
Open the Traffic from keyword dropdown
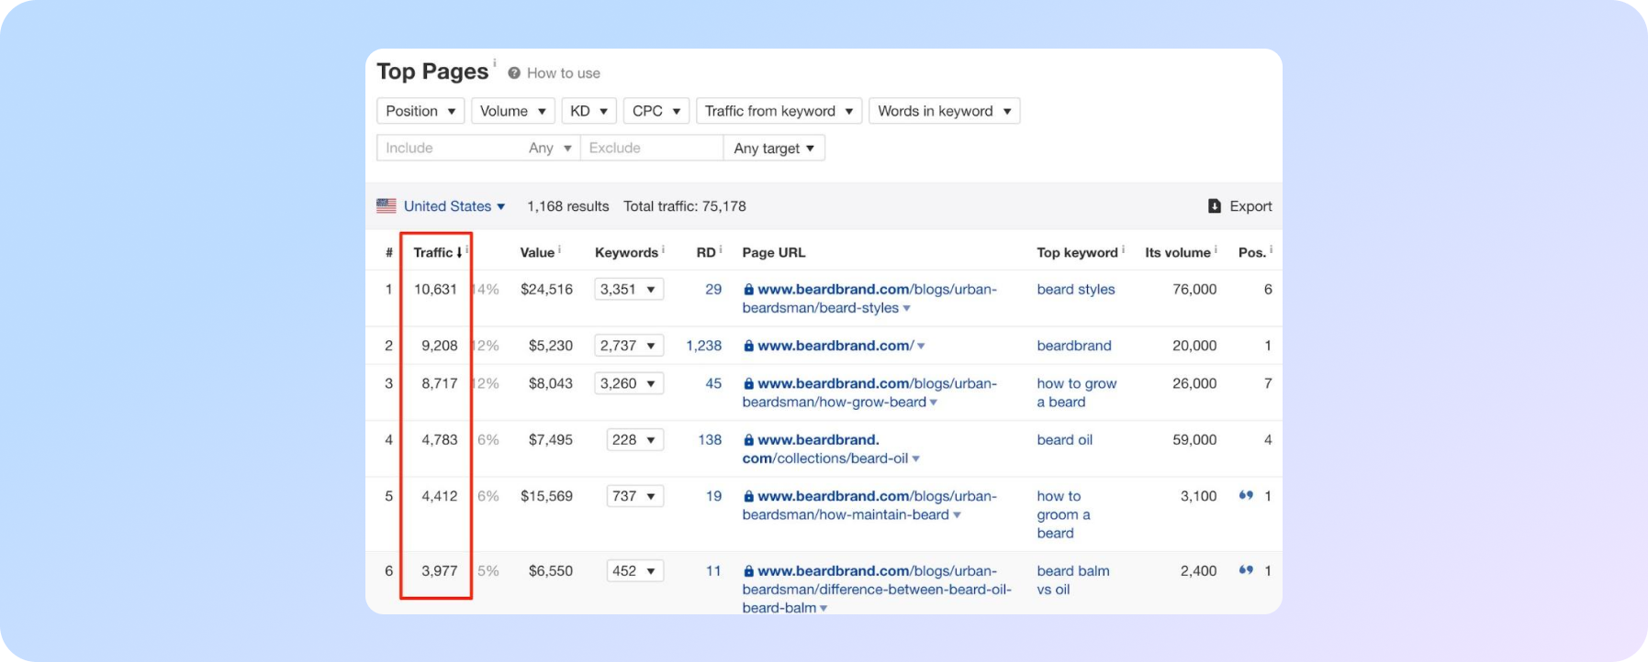[779, 111]
